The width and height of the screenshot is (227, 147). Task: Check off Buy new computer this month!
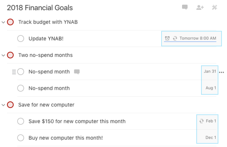click(x=20, y=138)
